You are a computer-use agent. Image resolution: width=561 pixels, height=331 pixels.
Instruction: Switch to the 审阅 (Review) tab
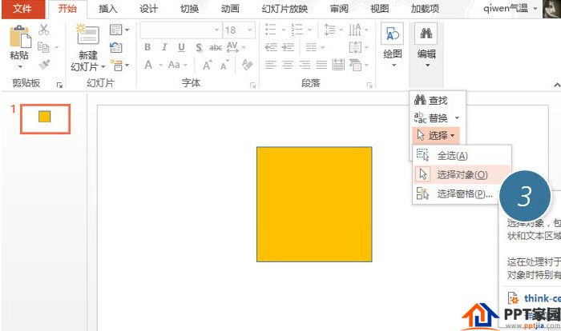[339, 9]
